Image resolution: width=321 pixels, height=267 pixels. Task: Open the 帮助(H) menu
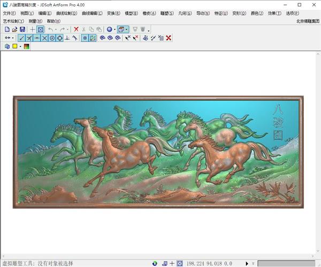point(53,21)
